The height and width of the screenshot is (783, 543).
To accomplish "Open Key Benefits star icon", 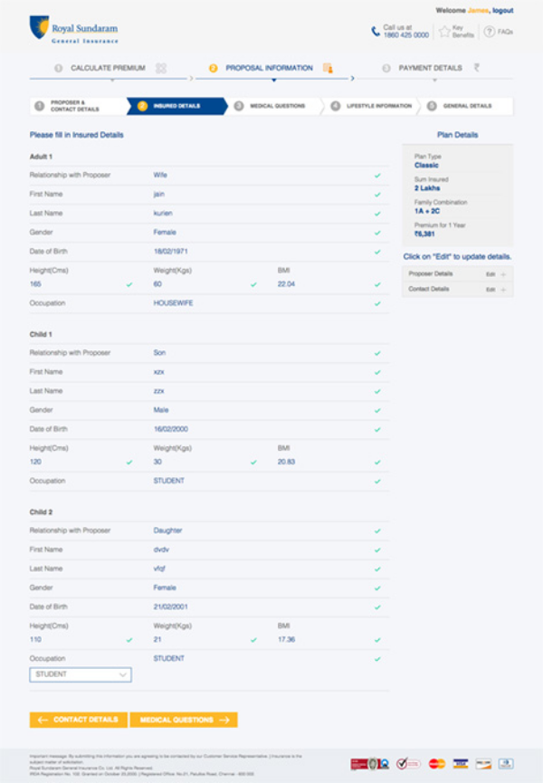I will tap(444, 32).
